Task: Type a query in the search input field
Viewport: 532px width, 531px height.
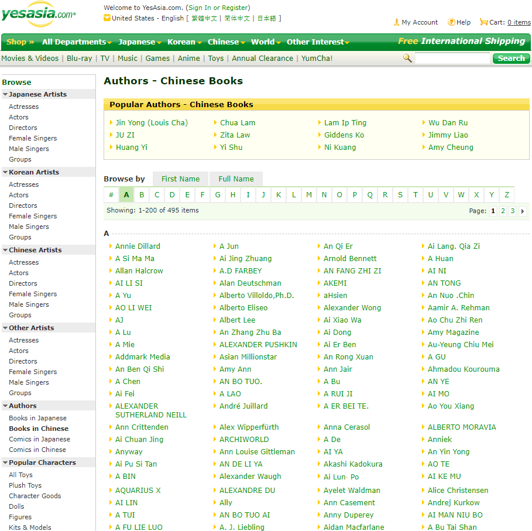Action: pyautogui.click(x=454, y=59)
